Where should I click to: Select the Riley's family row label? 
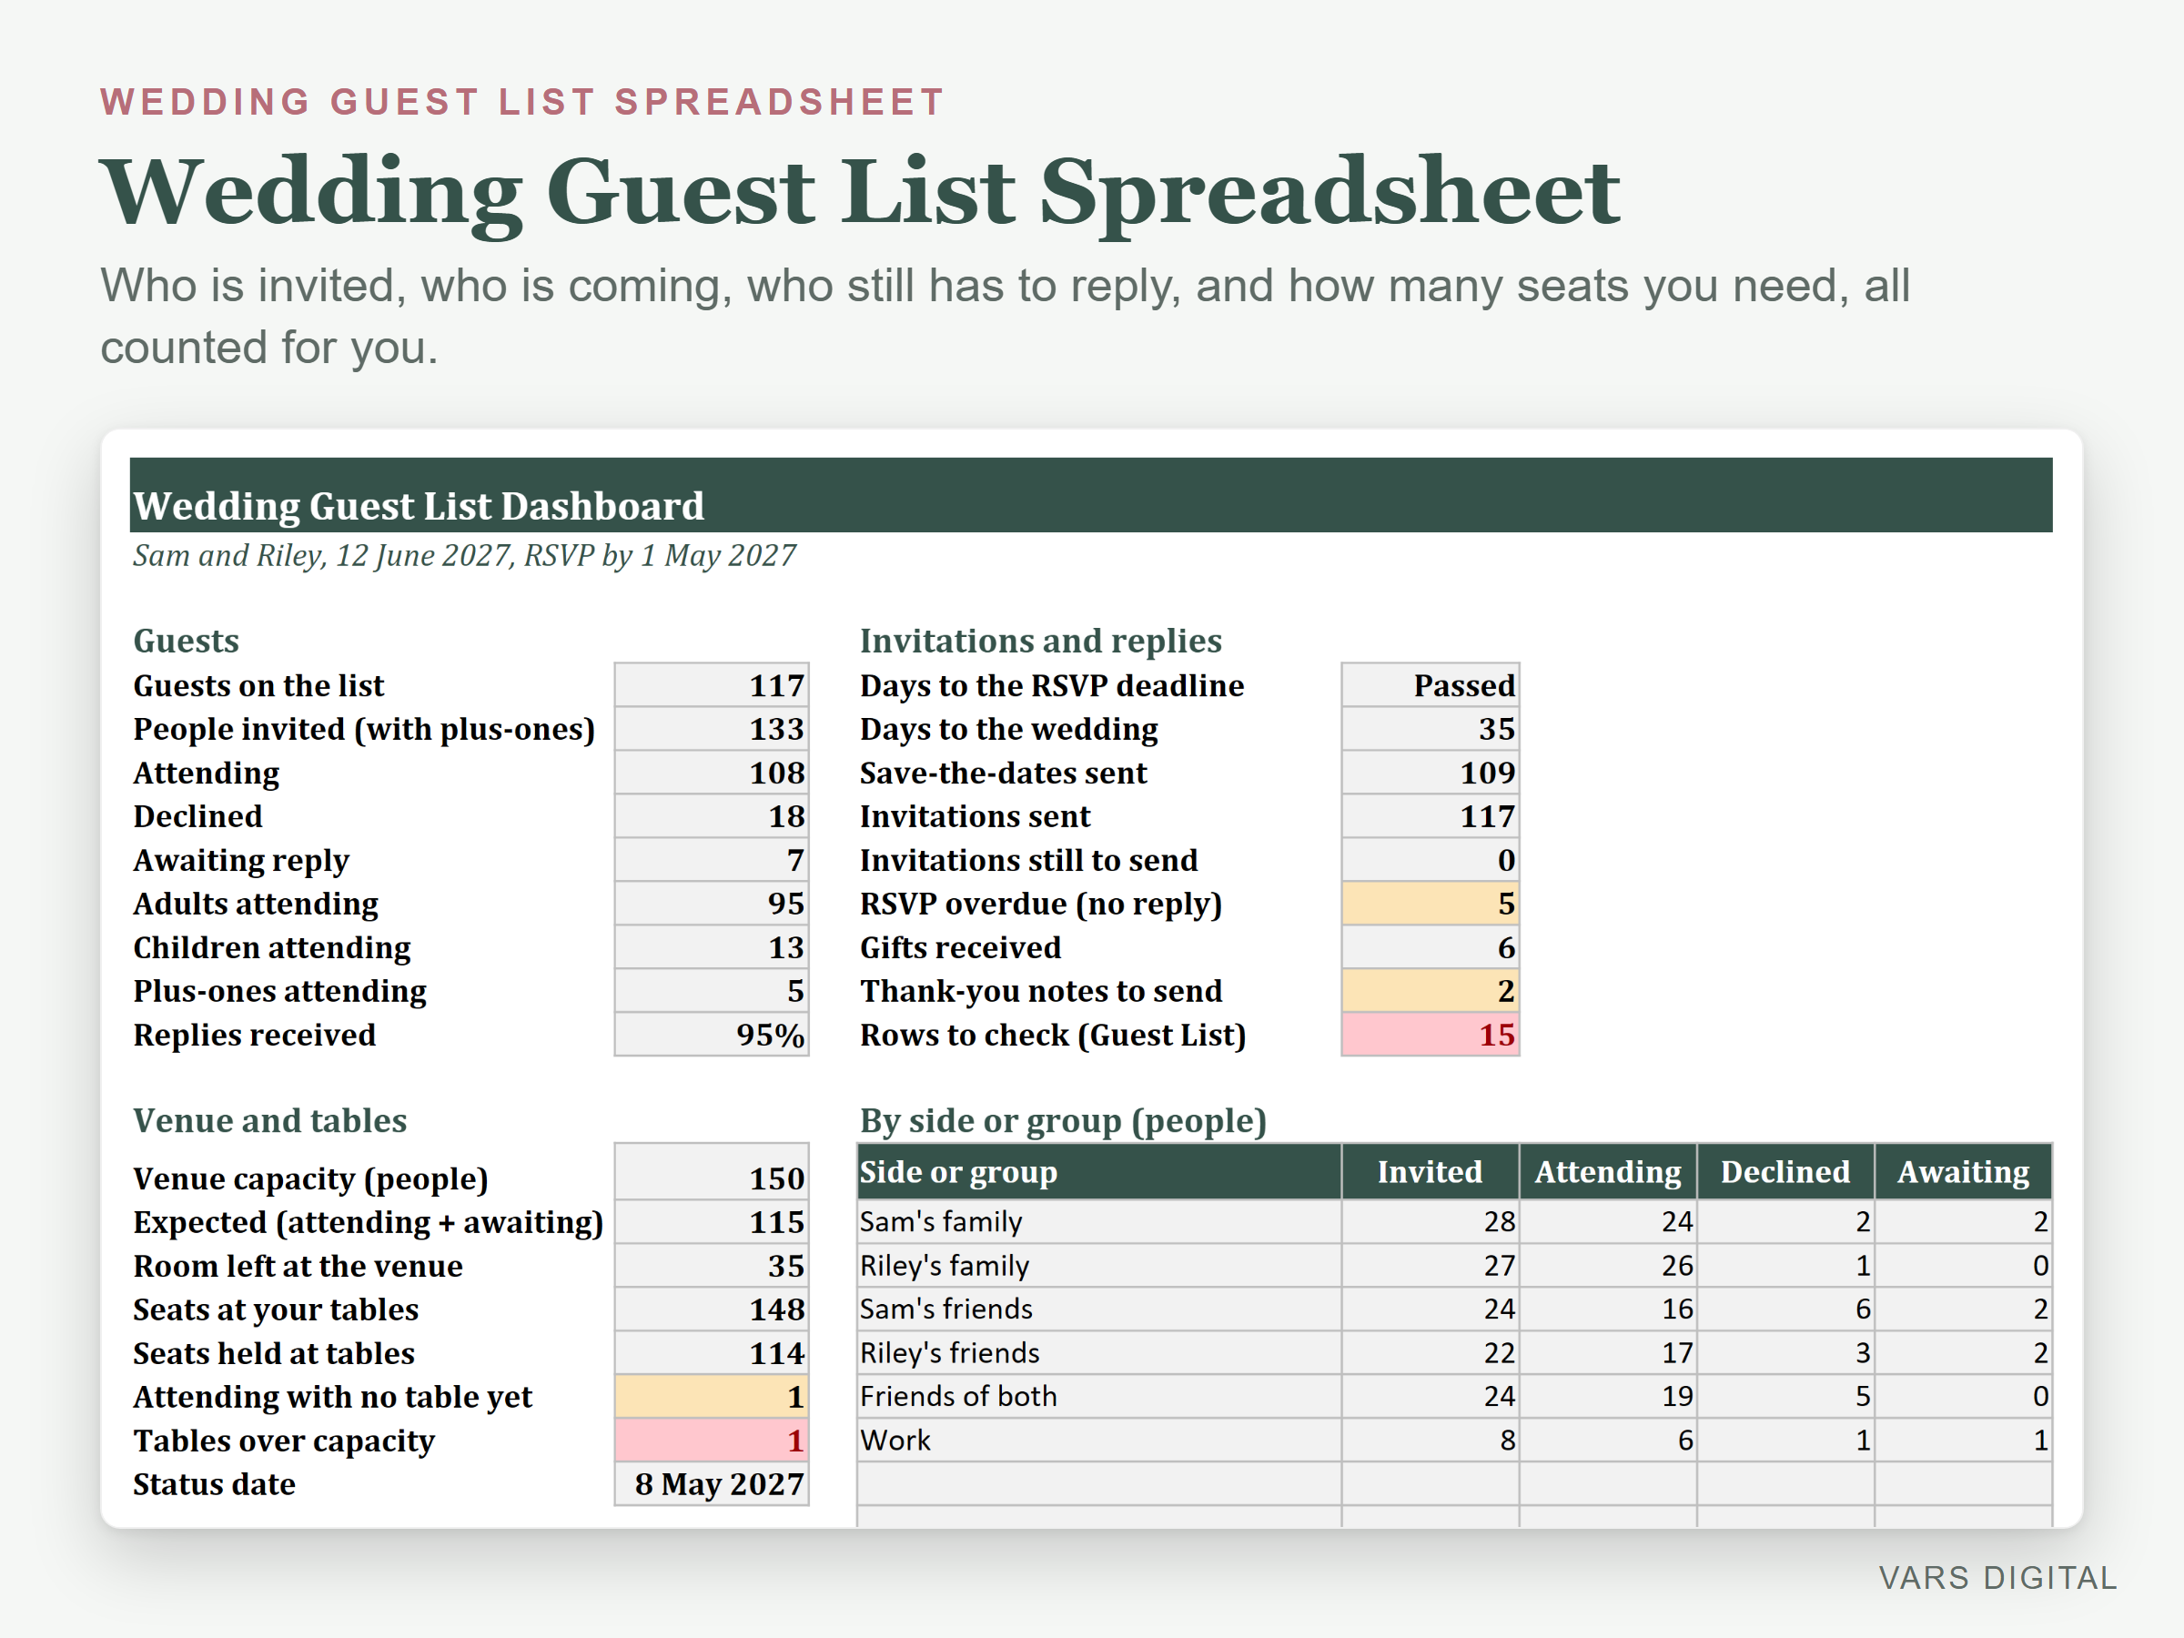944,1265
